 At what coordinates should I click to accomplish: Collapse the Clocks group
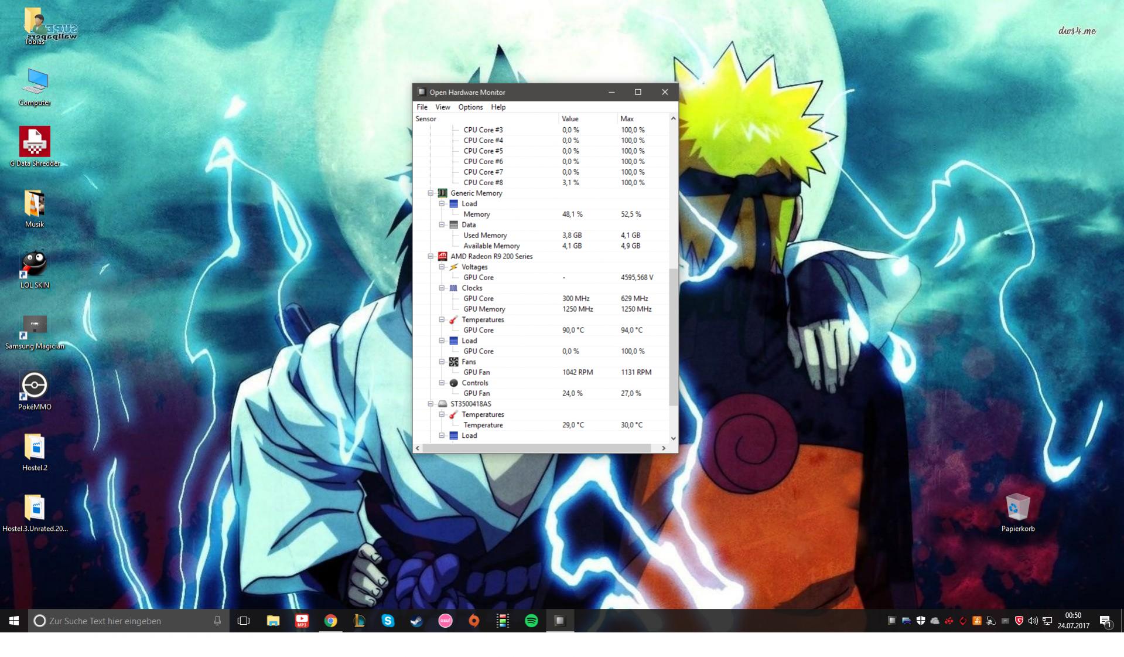[442, 288]
